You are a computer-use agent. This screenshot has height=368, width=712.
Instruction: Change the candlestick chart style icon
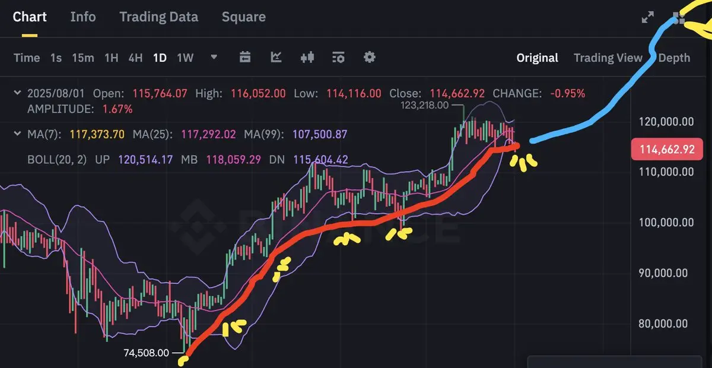(307, 57)
